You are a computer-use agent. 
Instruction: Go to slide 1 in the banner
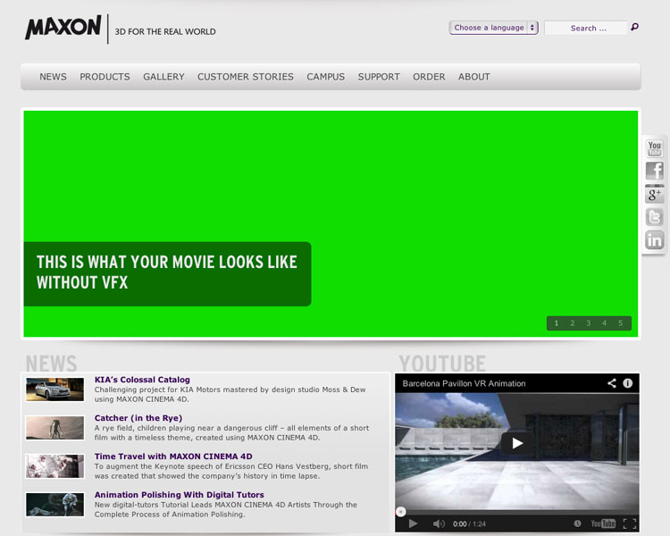(557, 323)
